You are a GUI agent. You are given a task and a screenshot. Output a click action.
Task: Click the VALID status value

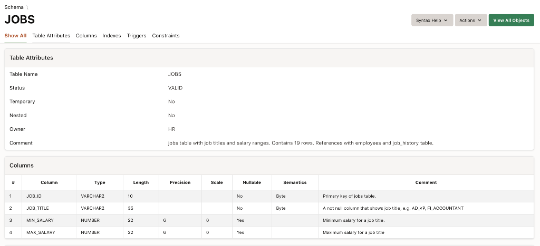(175, 88)
